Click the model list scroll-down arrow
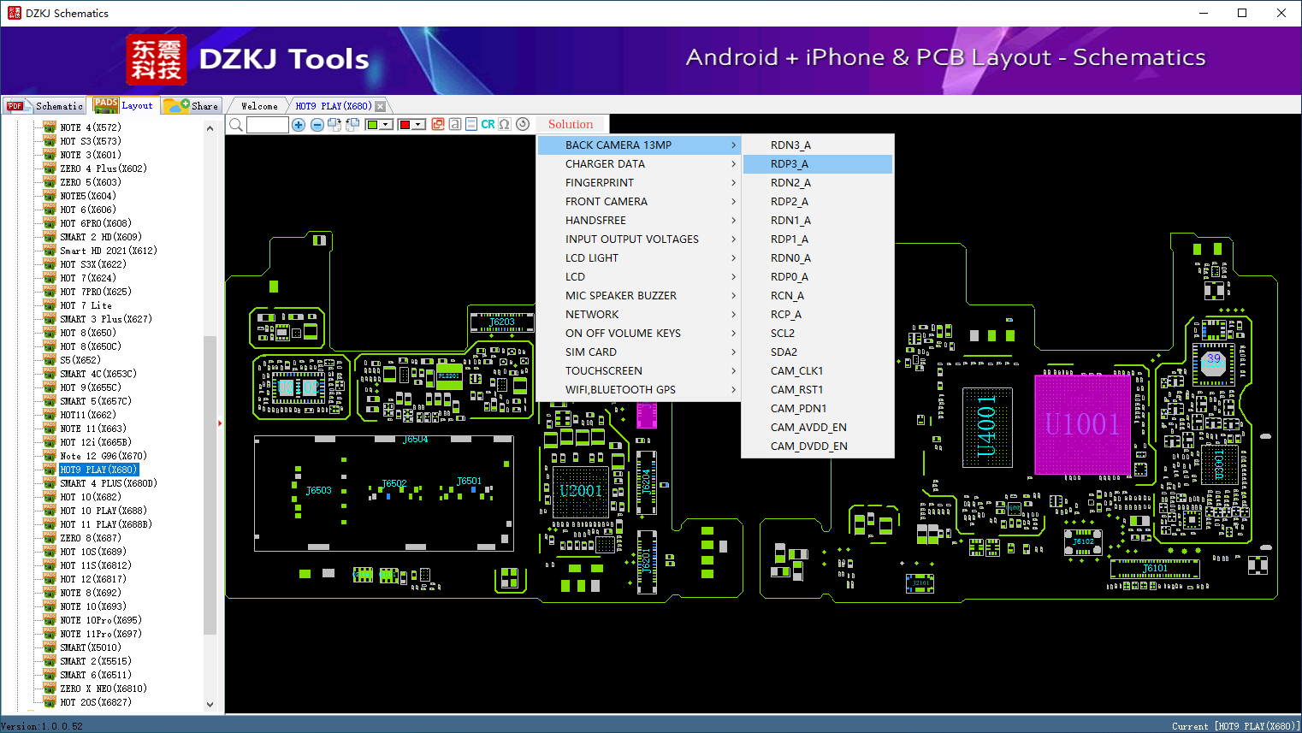 (x=210, y=705)
